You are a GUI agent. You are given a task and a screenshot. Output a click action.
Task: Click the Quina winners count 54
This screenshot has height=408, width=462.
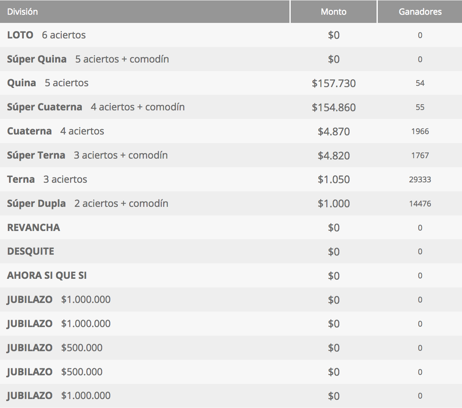point(420,83)
